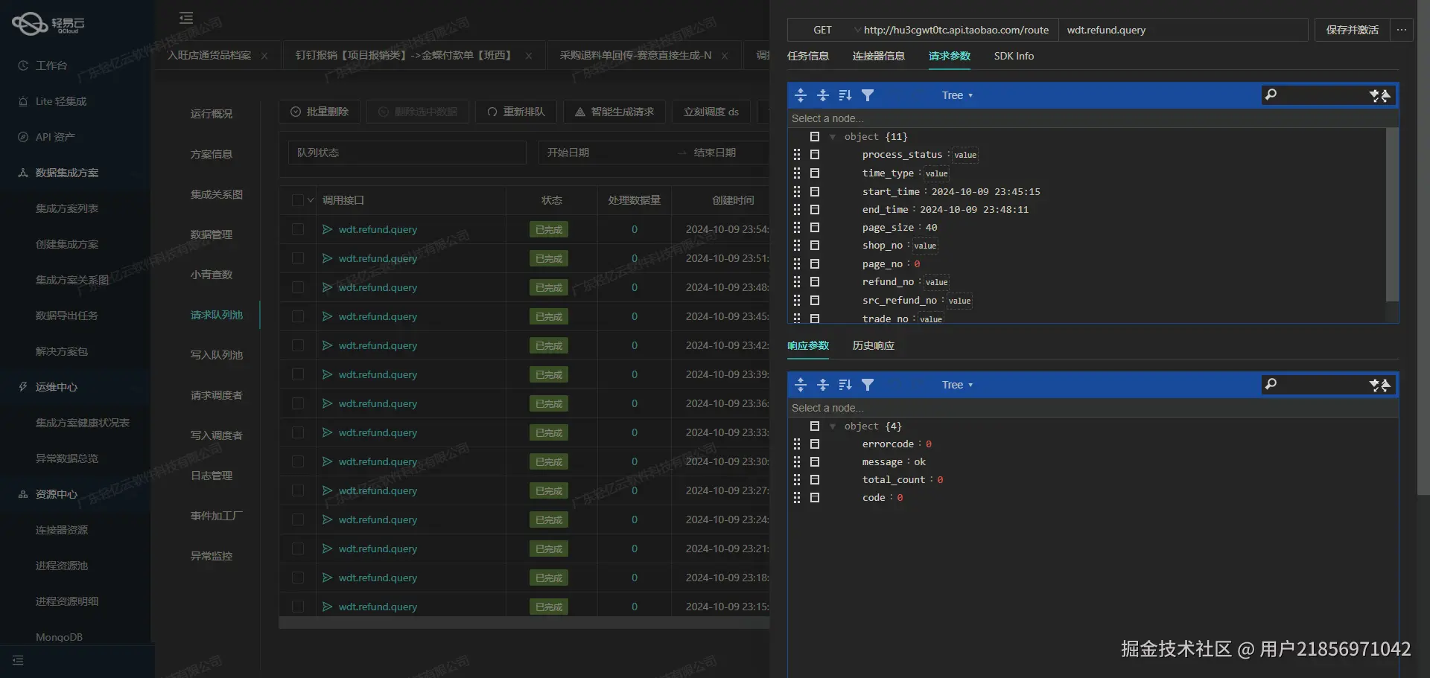Viewport: 1430px width, 678px height.
Task: Switch to the 连接器信息 tab
Action: click(x=878, y=56)
